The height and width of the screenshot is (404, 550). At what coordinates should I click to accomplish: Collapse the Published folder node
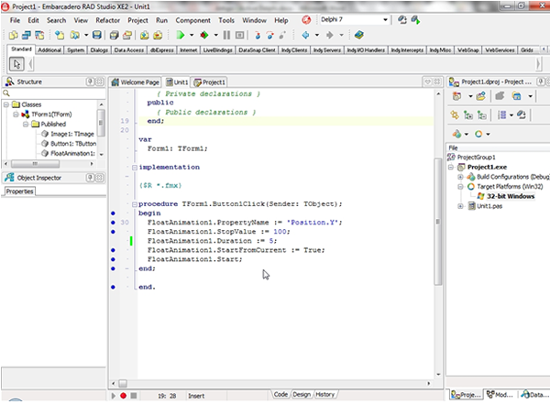pyautogui.click(x=26, y=125)
